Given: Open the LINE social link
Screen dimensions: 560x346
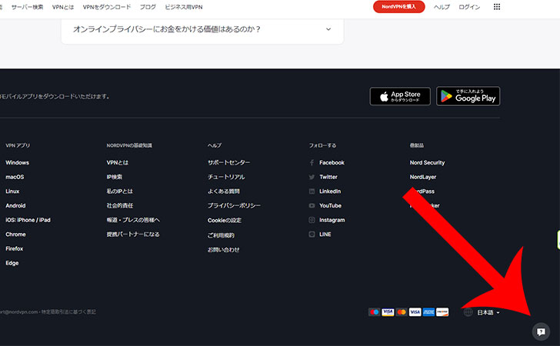Looking at the screenshot, I should coord(325,235).
